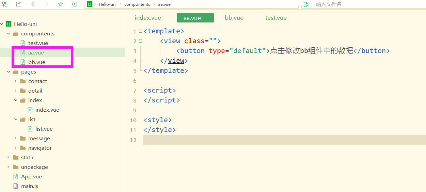The width and height of the screenshot is (426, 192).
Task: Collapse the index folder chevron
Action: [x=16, y=100]
